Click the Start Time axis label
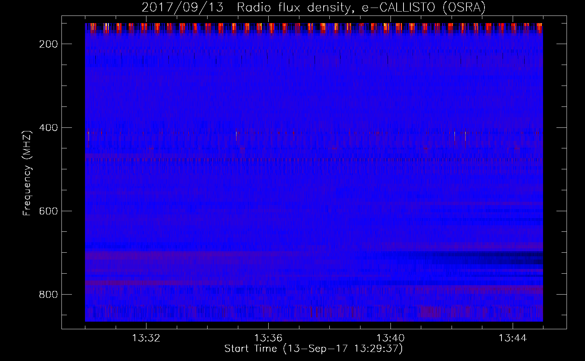The width and height of the screenshot is (585, 361). tap(313, 349)
